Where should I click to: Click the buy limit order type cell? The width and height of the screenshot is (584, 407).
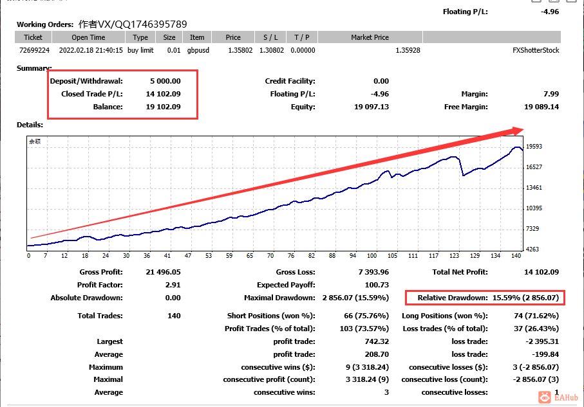pos(140,50)
